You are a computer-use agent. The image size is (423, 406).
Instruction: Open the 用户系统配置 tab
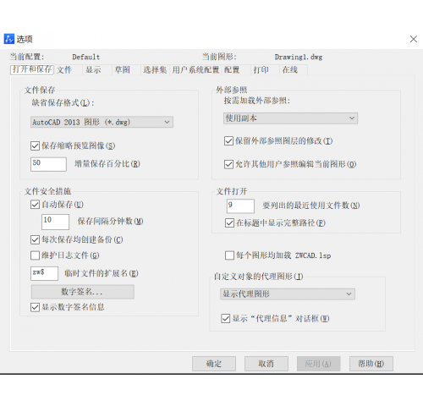[x=195, y=70]
